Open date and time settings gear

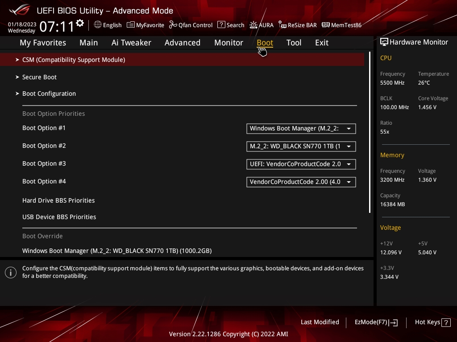pyautogui.click(x=80, y=23)
